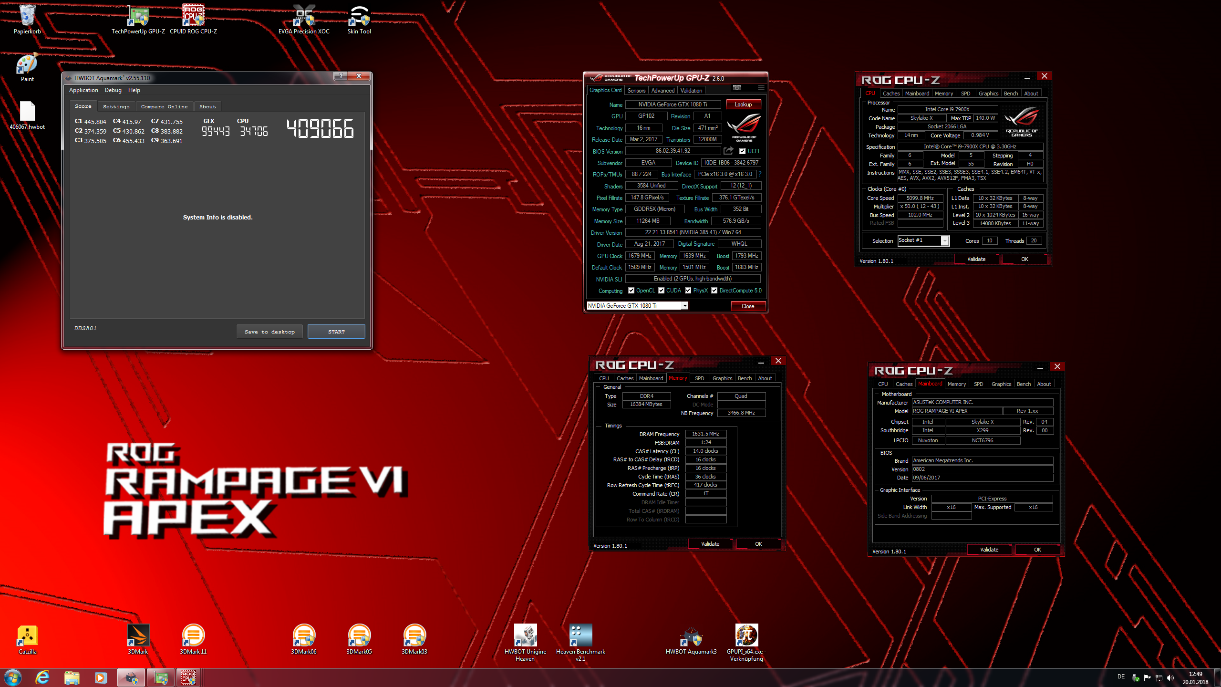Screen dimensions: 1221x687
Task: Open the Socket #1 selection dropdown
Action: (923, 240)
